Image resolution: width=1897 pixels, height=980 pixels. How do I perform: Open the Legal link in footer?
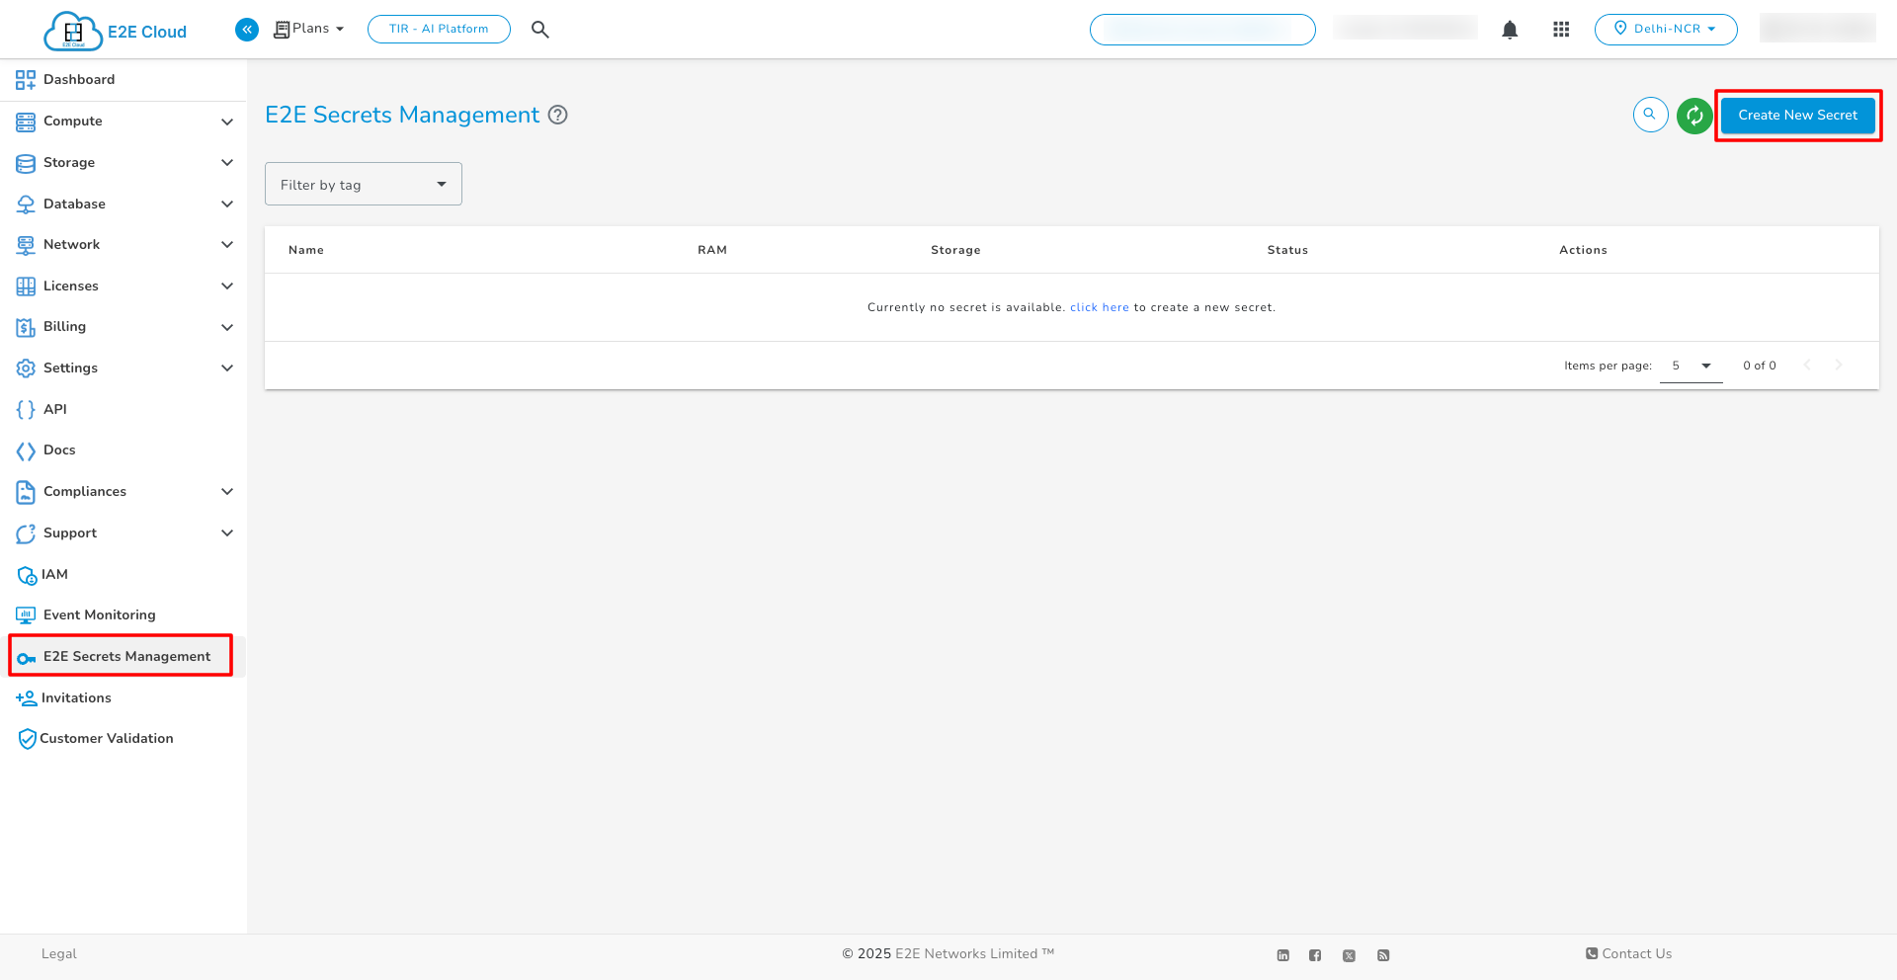pos(59,954)
